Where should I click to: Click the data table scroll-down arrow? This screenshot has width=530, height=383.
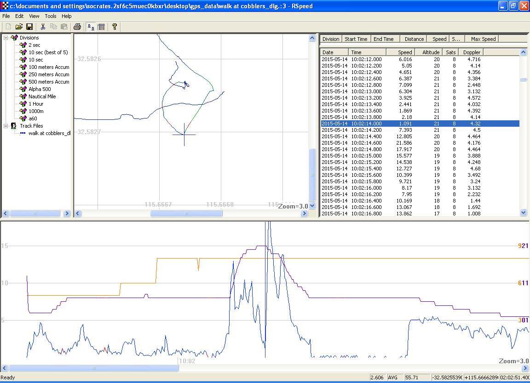tap(523, 213)
